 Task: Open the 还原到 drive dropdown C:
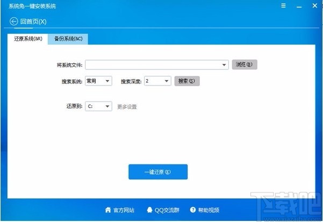98,106
